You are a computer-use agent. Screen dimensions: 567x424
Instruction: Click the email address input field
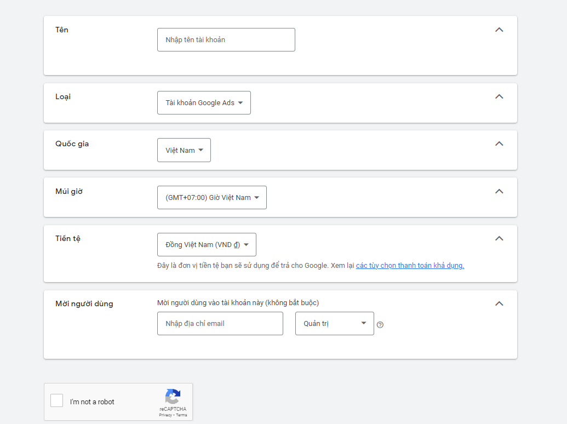(220, 324)
